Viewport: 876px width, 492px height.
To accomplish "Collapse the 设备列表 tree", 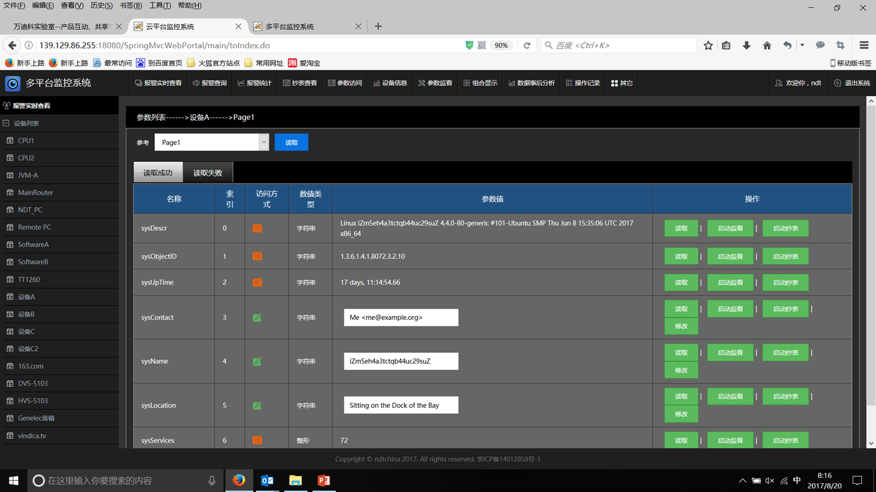I will [6, 123].
